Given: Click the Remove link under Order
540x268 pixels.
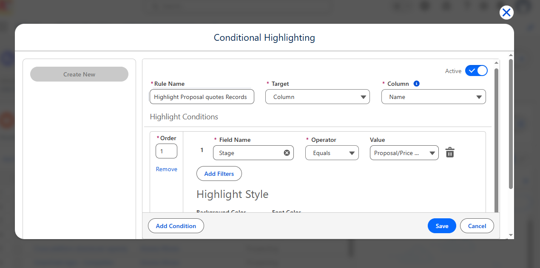Looking at the screenshot, I should (x=167, y=169).
